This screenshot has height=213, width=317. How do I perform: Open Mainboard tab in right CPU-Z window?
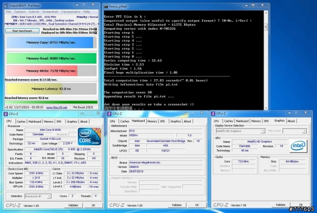tap(242, 121)
